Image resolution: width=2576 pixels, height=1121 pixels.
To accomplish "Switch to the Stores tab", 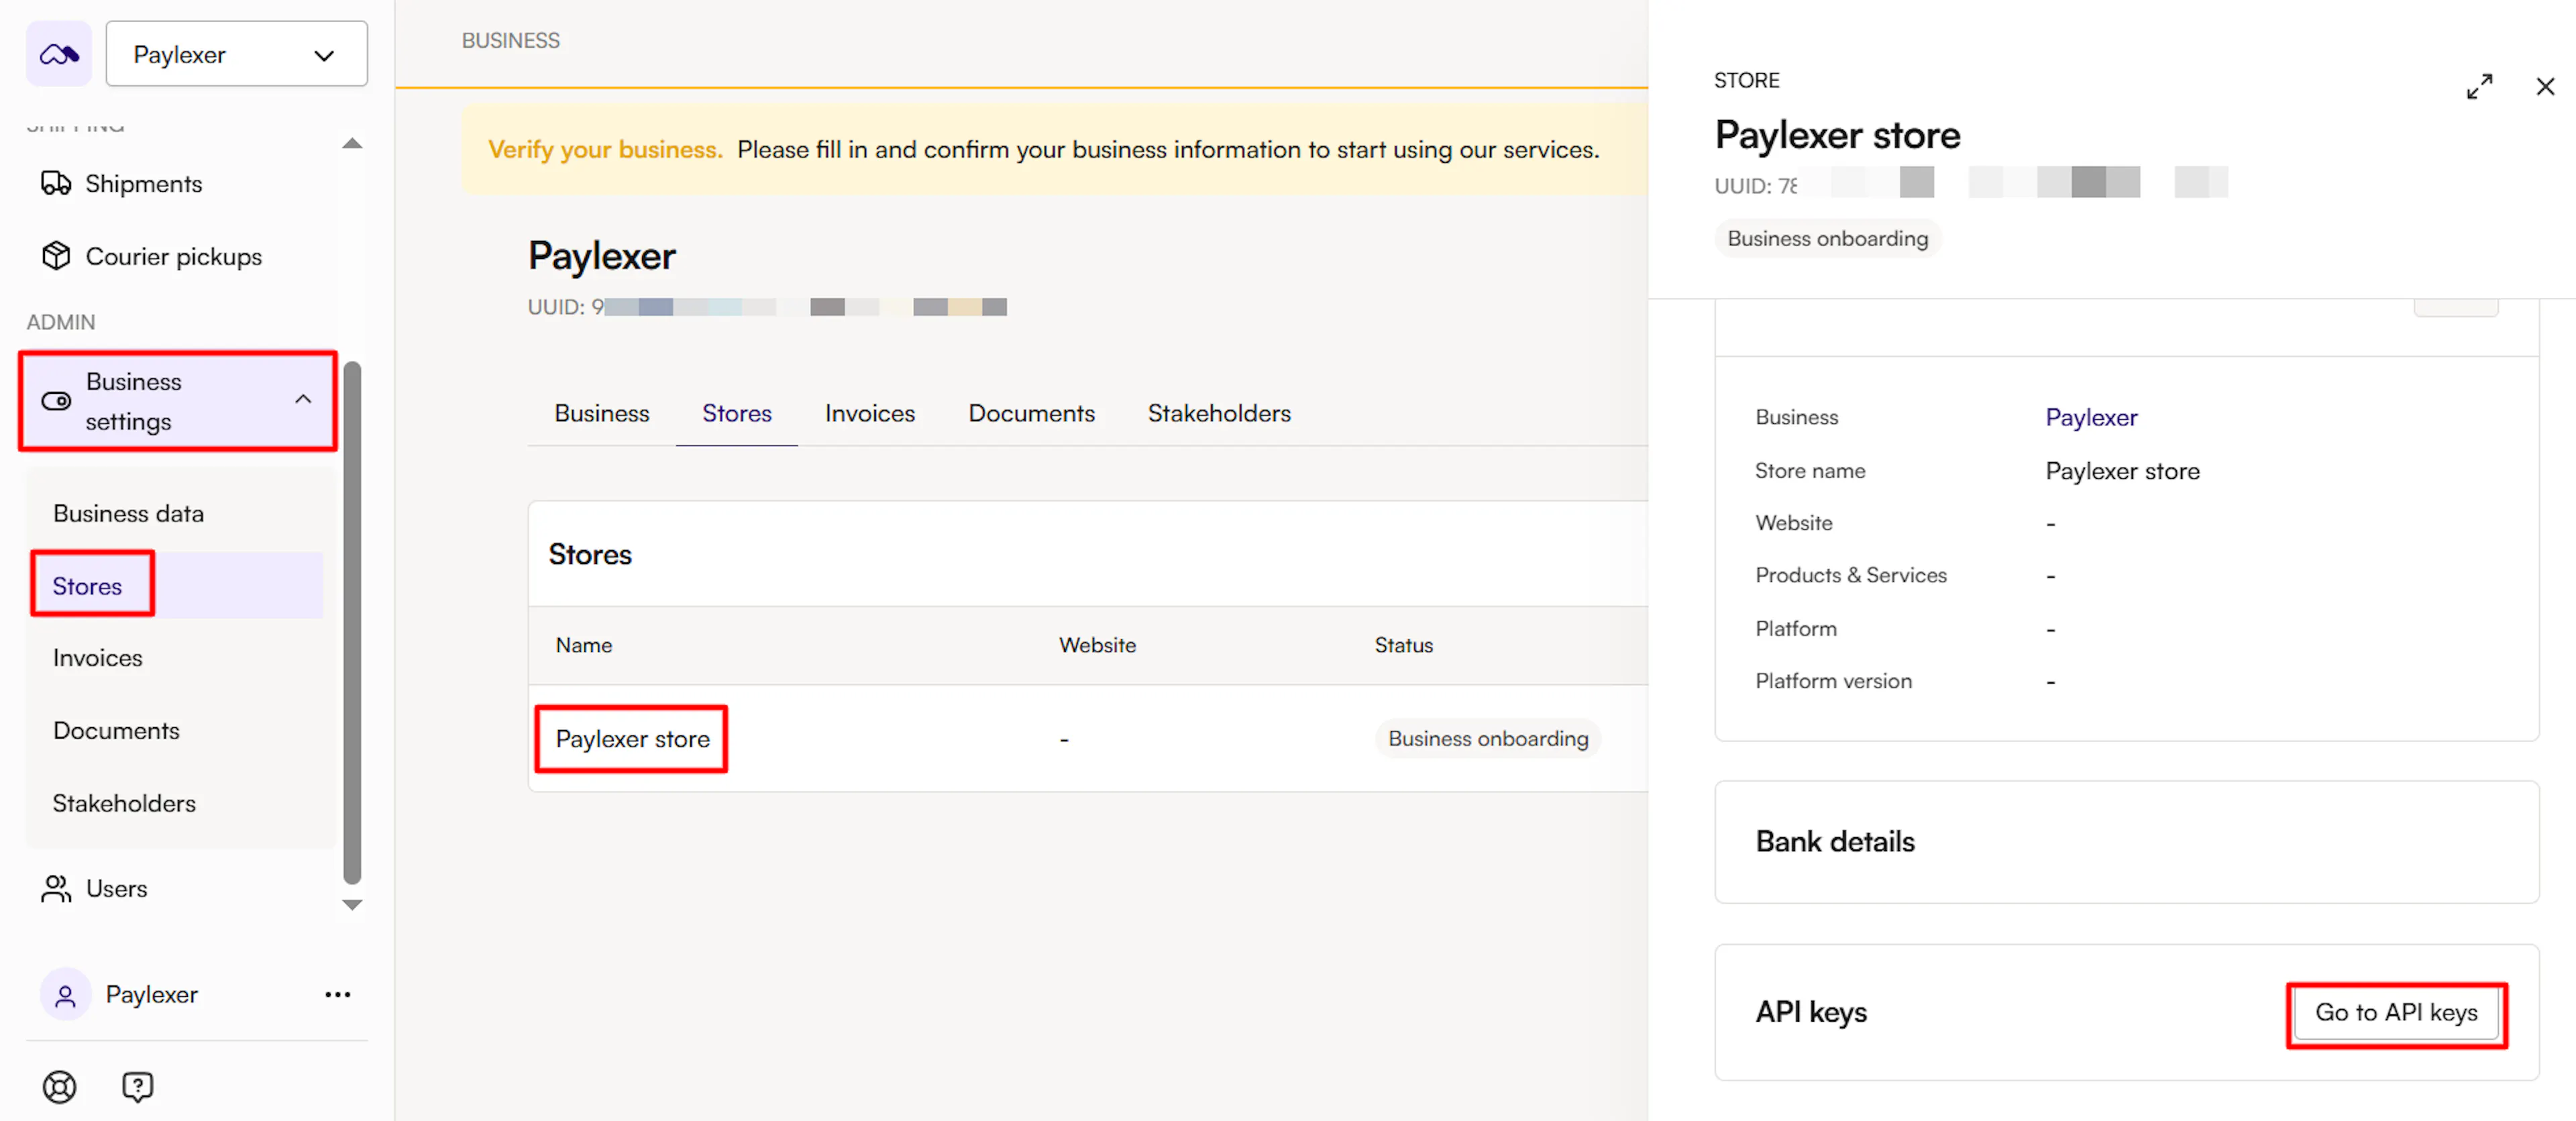I will [737, 414].
